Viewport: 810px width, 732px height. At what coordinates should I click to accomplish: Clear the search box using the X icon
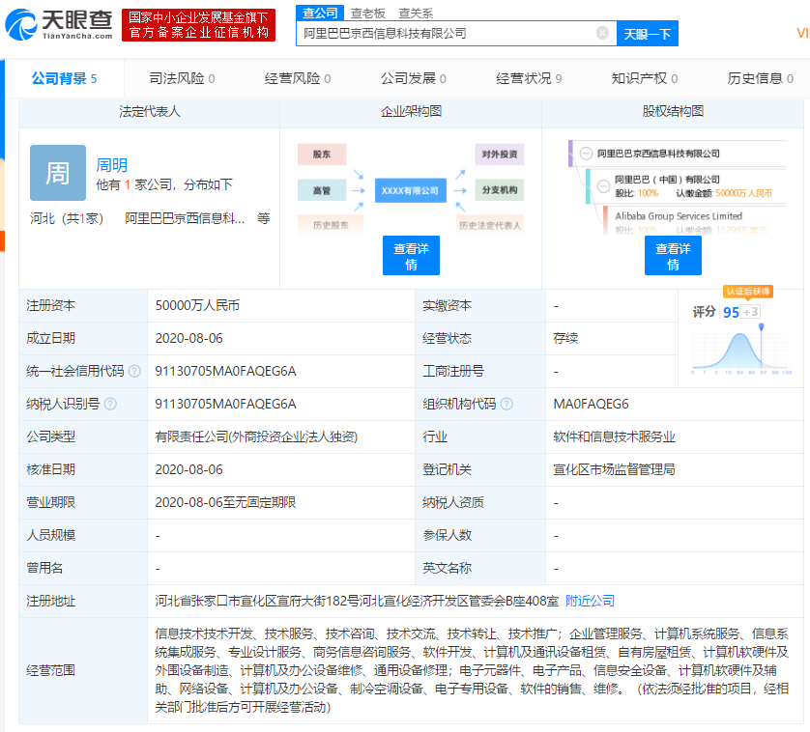[603, 32]
